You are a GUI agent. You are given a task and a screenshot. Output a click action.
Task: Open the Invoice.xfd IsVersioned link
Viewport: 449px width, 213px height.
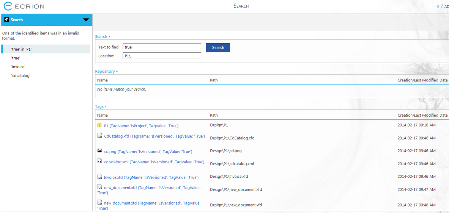pos(151,177)
